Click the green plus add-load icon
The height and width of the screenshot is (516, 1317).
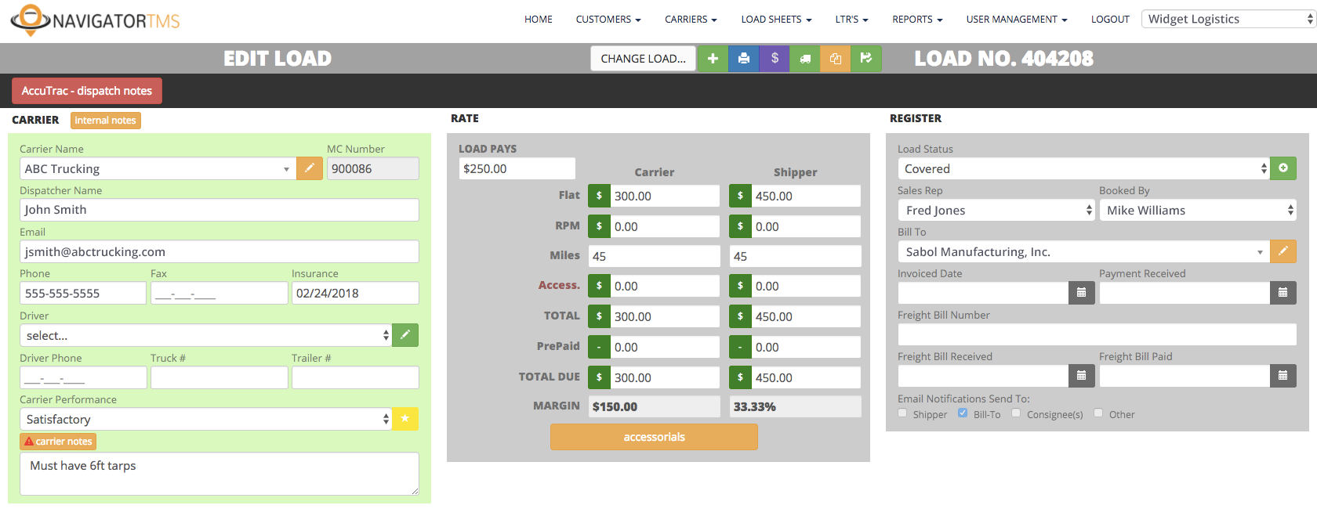pyautogui.click(x=713, y=59)
